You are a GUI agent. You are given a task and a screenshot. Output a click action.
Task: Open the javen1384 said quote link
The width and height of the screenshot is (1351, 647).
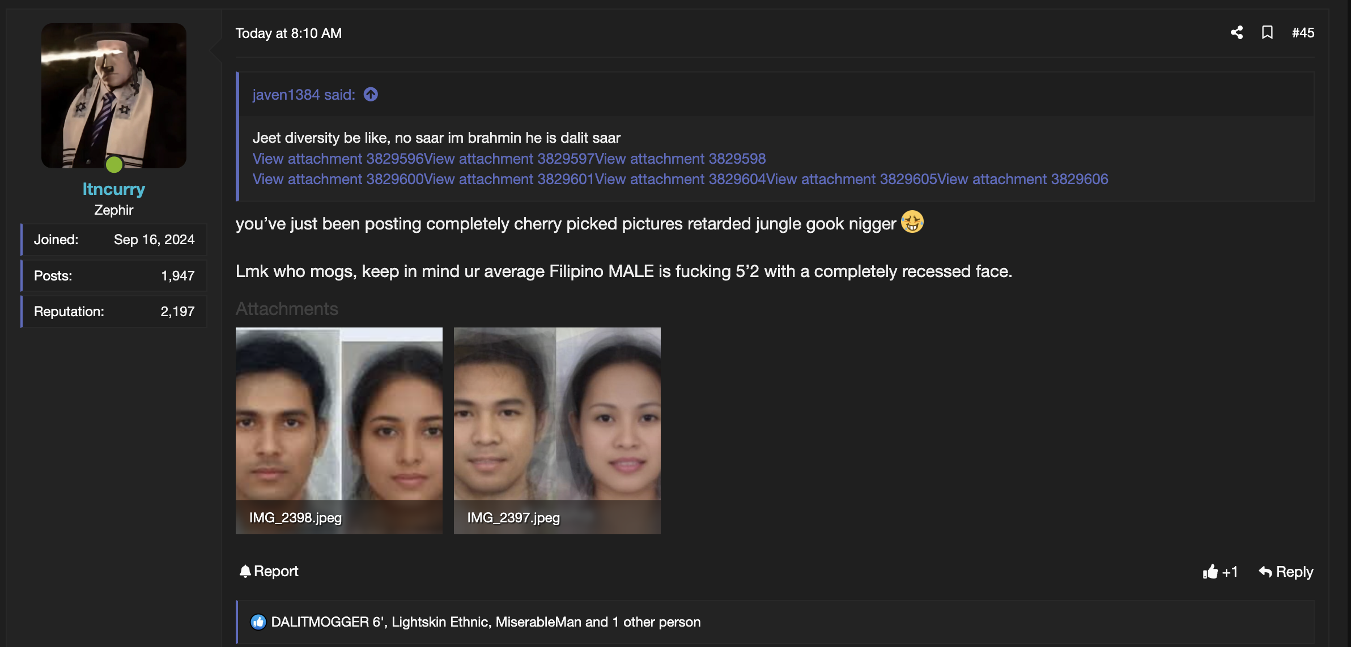[x=304, y=95]
